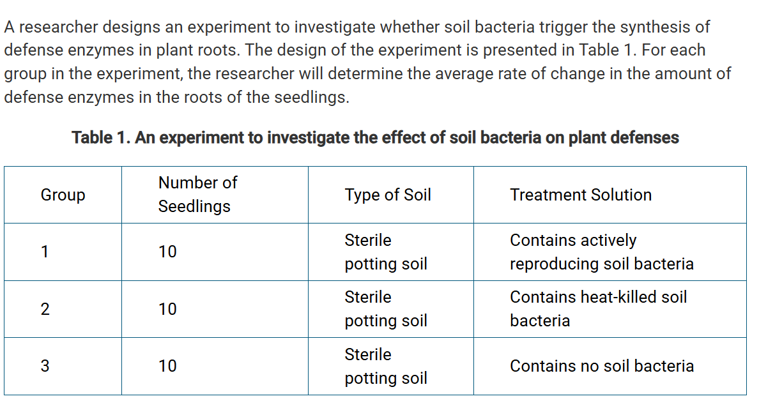782x417 pixels.
Task: Select 'Contains no soil bacteria' cell
Action: click(x=601, y=366)
